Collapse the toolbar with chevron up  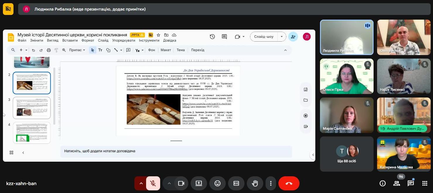[x=285, y=50]
